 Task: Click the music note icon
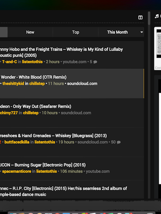(157, 16)
